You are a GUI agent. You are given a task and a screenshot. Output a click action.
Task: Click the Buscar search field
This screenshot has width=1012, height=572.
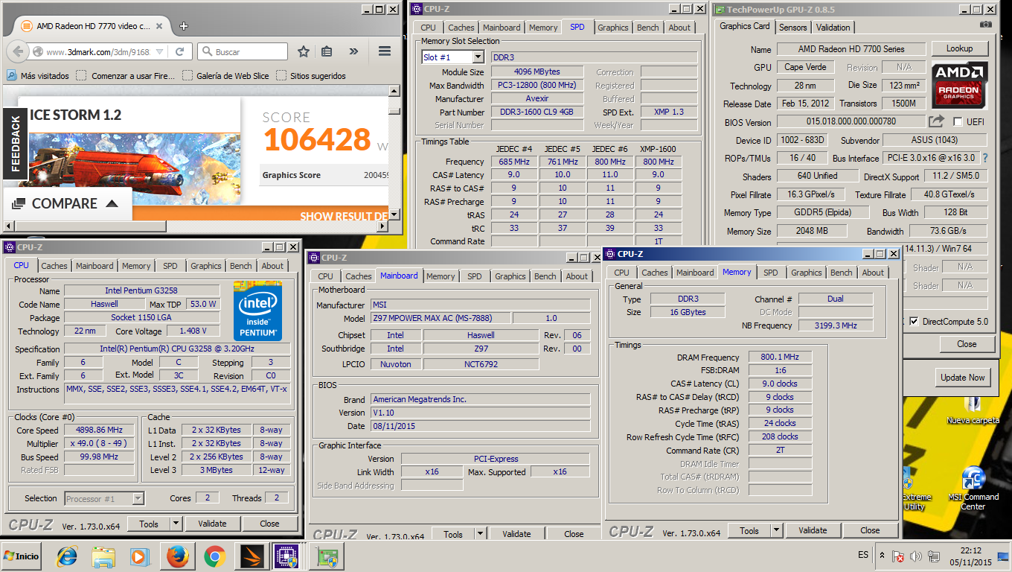(243, 51)
